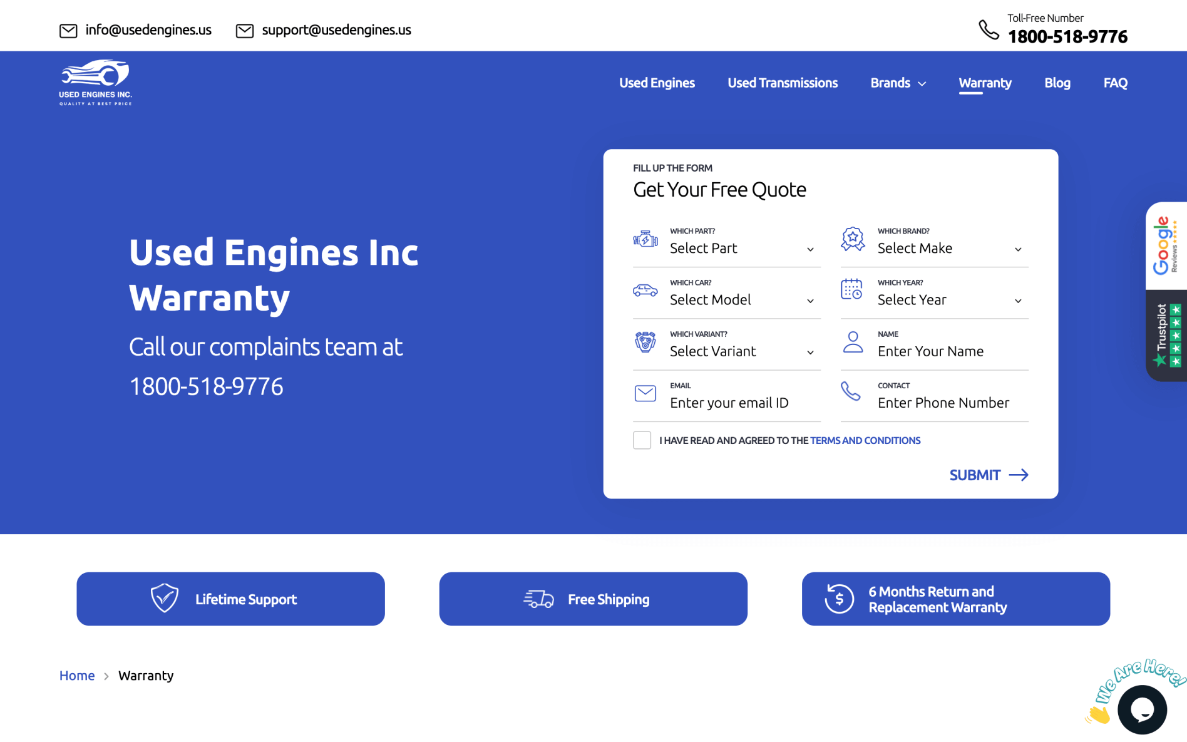The width and height of the screenshot is (1187, 742).
Task: Open the Google Reviews side badge
Action: (1166, 245)
